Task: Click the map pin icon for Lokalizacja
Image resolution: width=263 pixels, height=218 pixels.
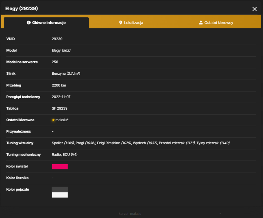Action: pyautogui.click(x=121, y=23)
